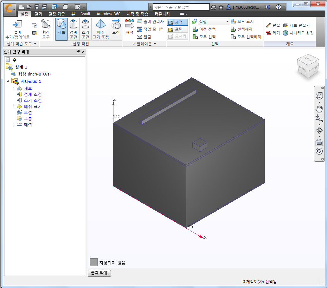The height and width of the screenshot is (288, 327).
Task: Click the 선택해제 deselect button
Action: pos(241,29)
